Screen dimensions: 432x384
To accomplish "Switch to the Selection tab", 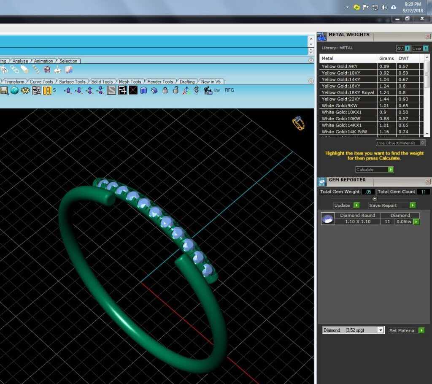I will tap(68, 61).
